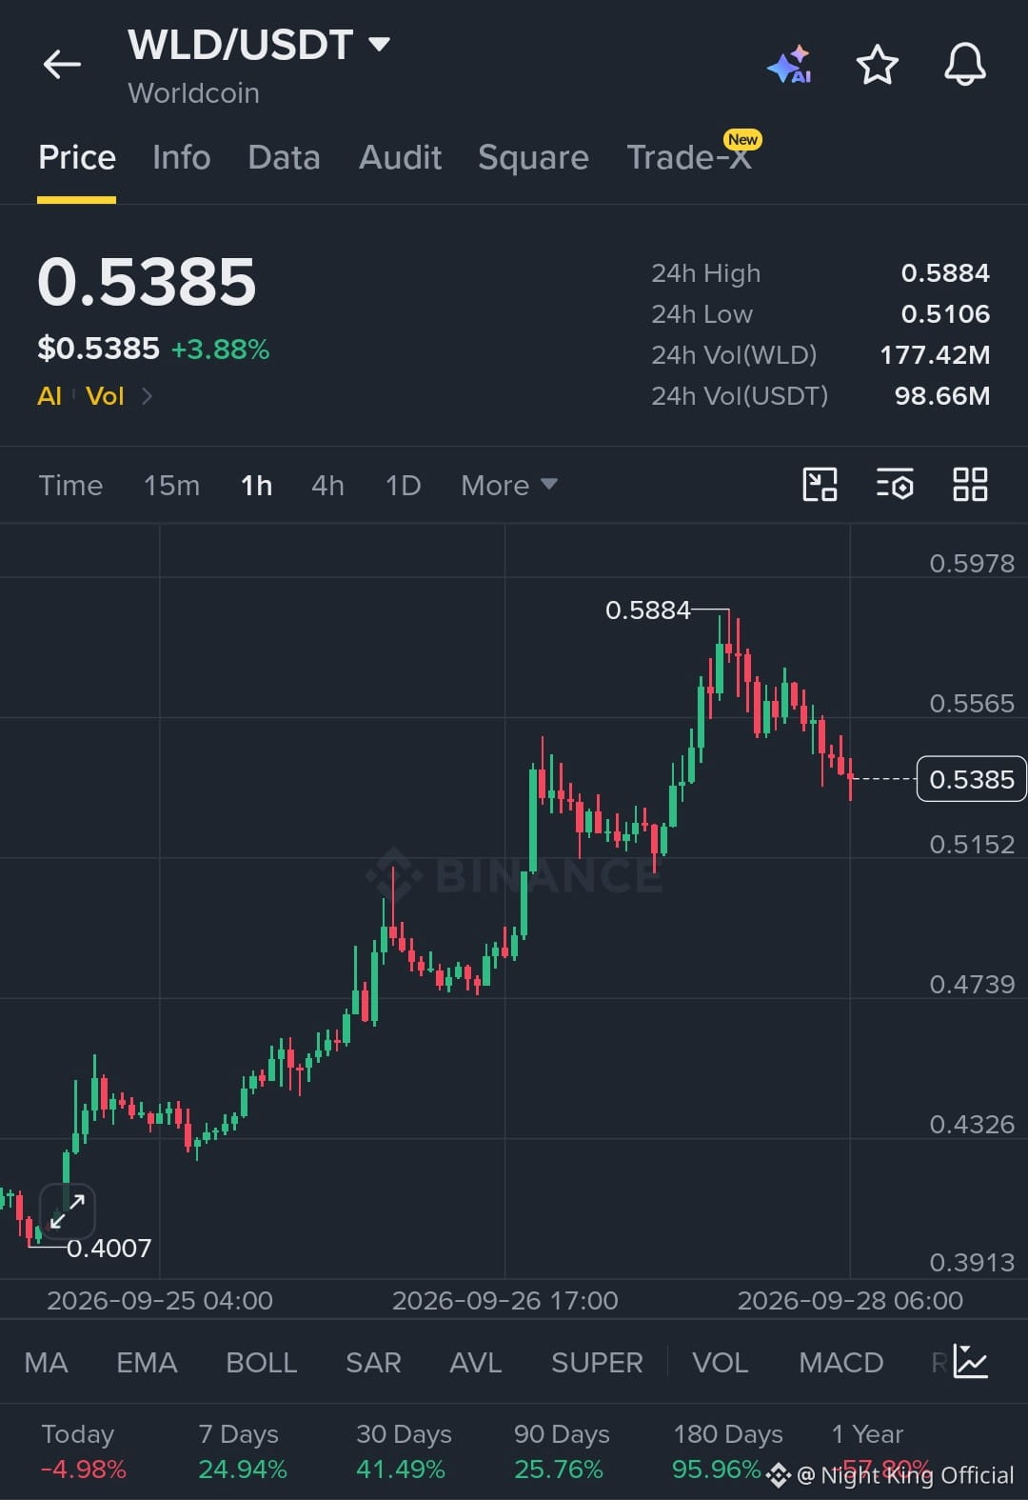
Task: Select the 15m timeframe
Action: pos(171,486)
